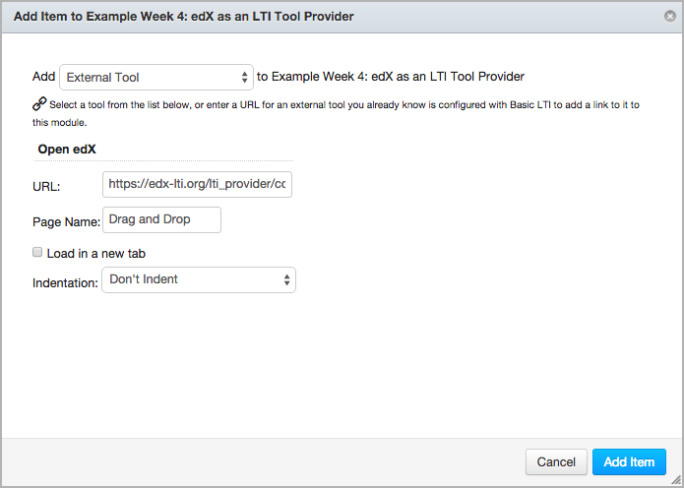The image size is (684, 488).
Task: Click the "Indentation:" label
Action: tap(65, 281)
